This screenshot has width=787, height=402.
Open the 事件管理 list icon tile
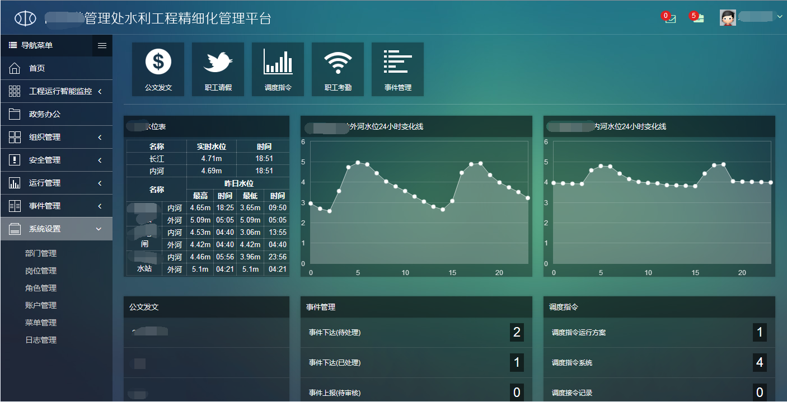point(397,69)
